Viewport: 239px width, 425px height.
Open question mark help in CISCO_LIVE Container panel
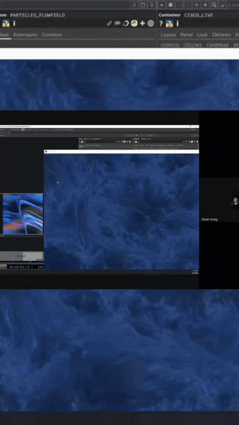point(161,24)
